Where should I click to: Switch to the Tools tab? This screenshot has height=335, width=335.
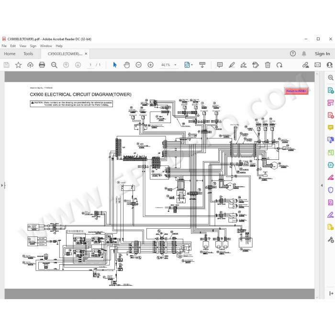pos(28,54)
